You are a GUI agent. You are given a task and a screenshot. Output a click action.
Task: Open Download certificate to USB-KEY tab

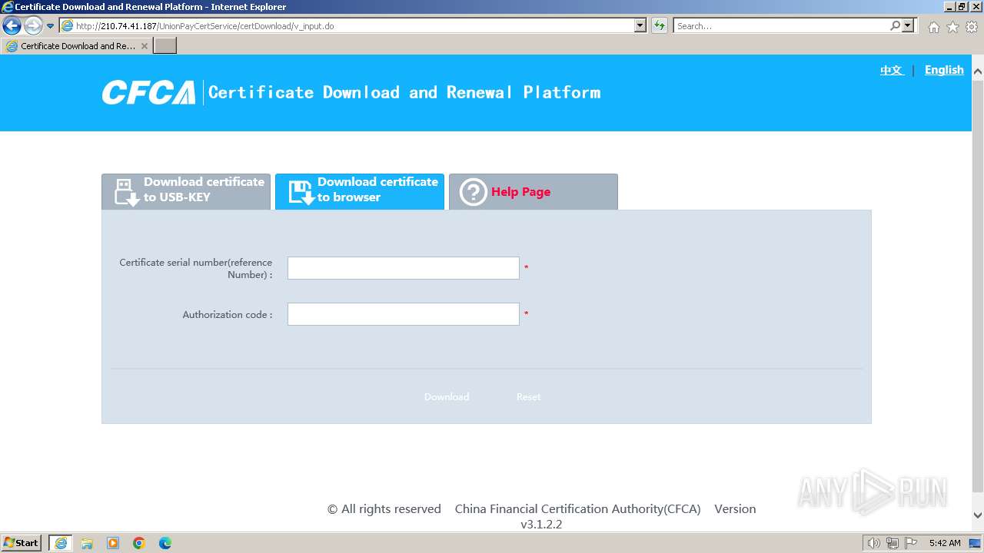pyautogui.click(x=186, y=191)
